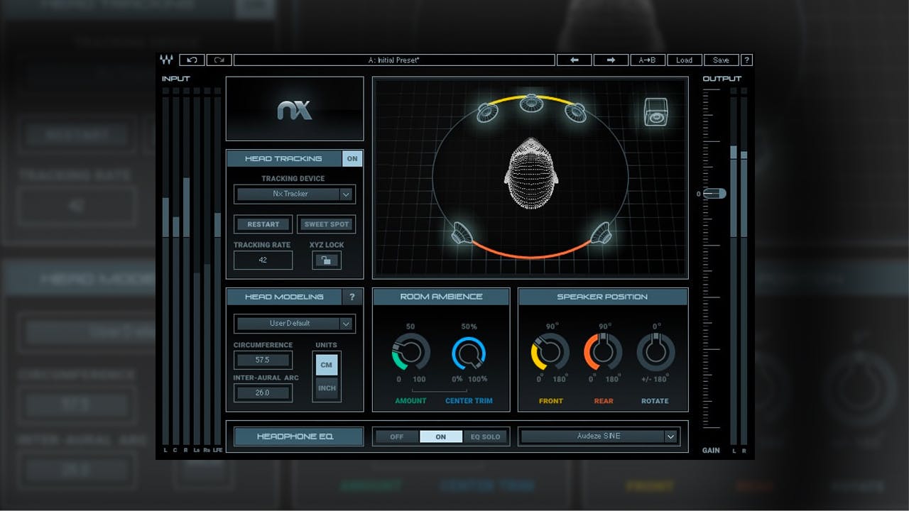This screenshot has width=909, height=511.
Task: Click the Head Modeling help question mark
Action: pos(352,297)
